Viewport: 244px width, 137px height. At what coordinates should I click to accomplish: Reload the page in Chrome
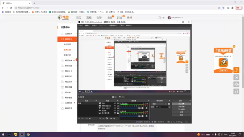tap(11, 8)
